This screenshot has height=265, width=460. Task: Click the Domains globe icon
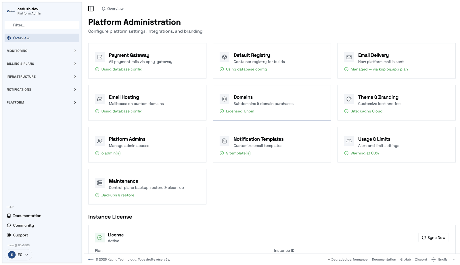pos(225,99)
